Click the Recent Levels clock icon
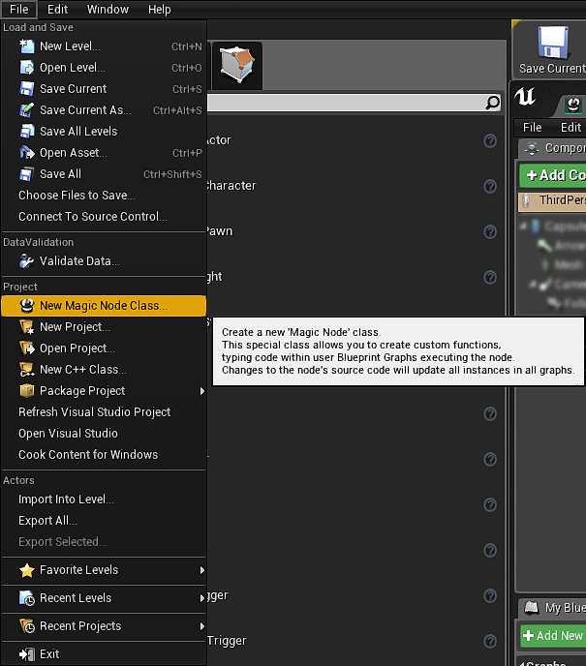The height and width of the screenshot is (666, 586). [x=27, y=598]
